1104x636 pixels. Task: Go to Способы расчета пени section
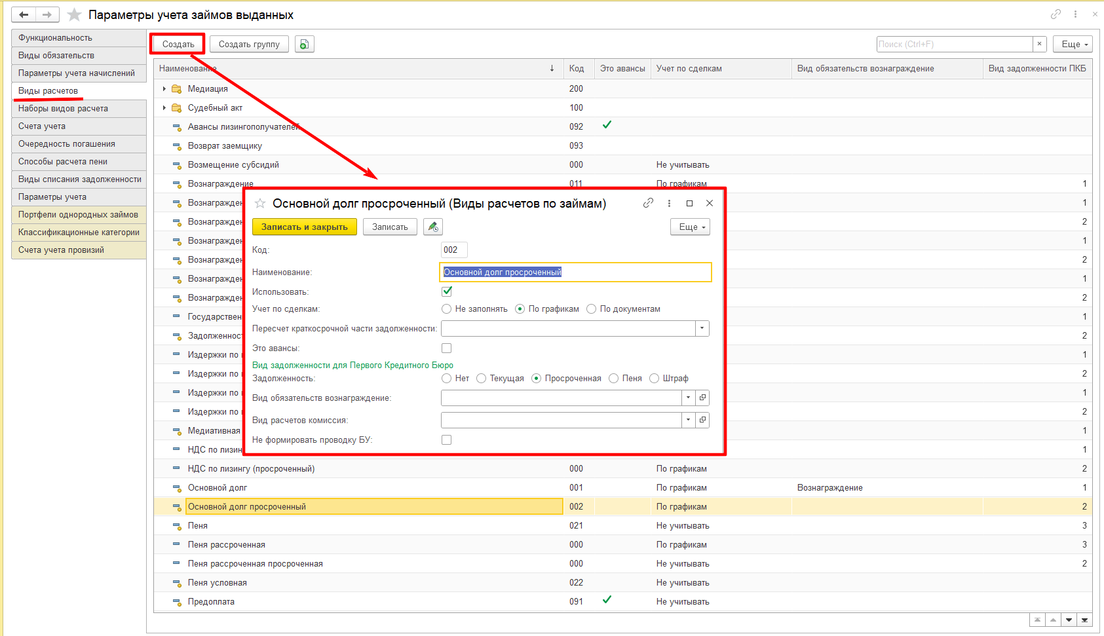coord(79,162)
